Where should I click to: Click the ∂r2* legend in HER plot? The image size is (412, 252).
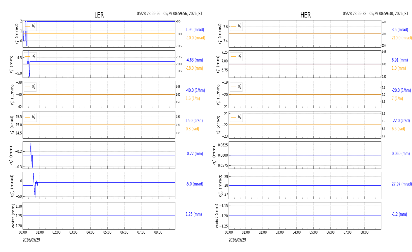point(236,56)
